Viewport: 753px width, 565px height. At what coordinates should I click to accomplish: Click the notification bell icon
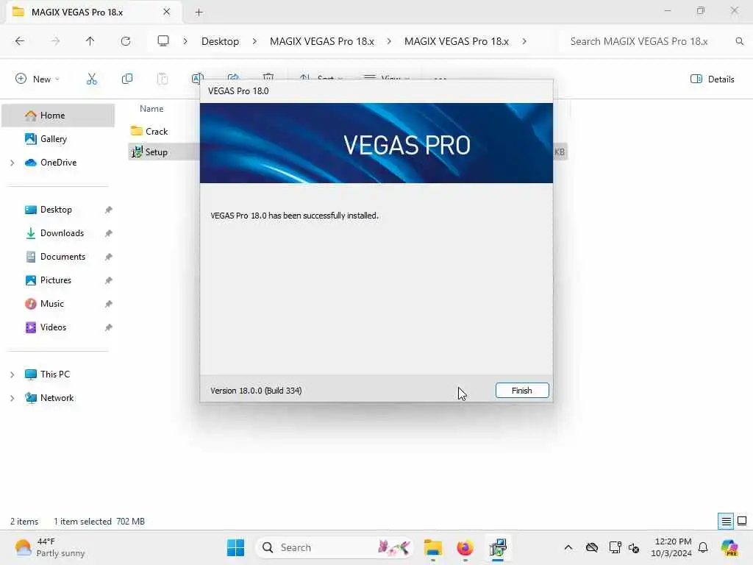click(x=703, y=547)
